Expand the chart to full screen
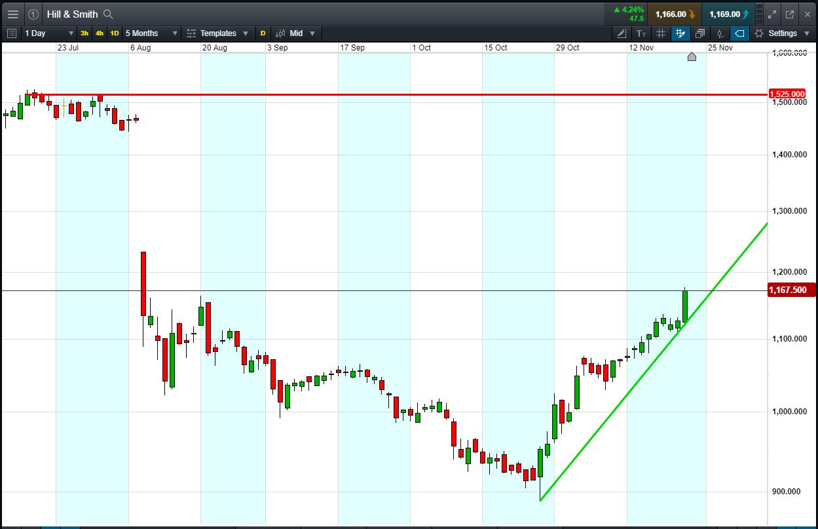 click(x=772, y=14)
